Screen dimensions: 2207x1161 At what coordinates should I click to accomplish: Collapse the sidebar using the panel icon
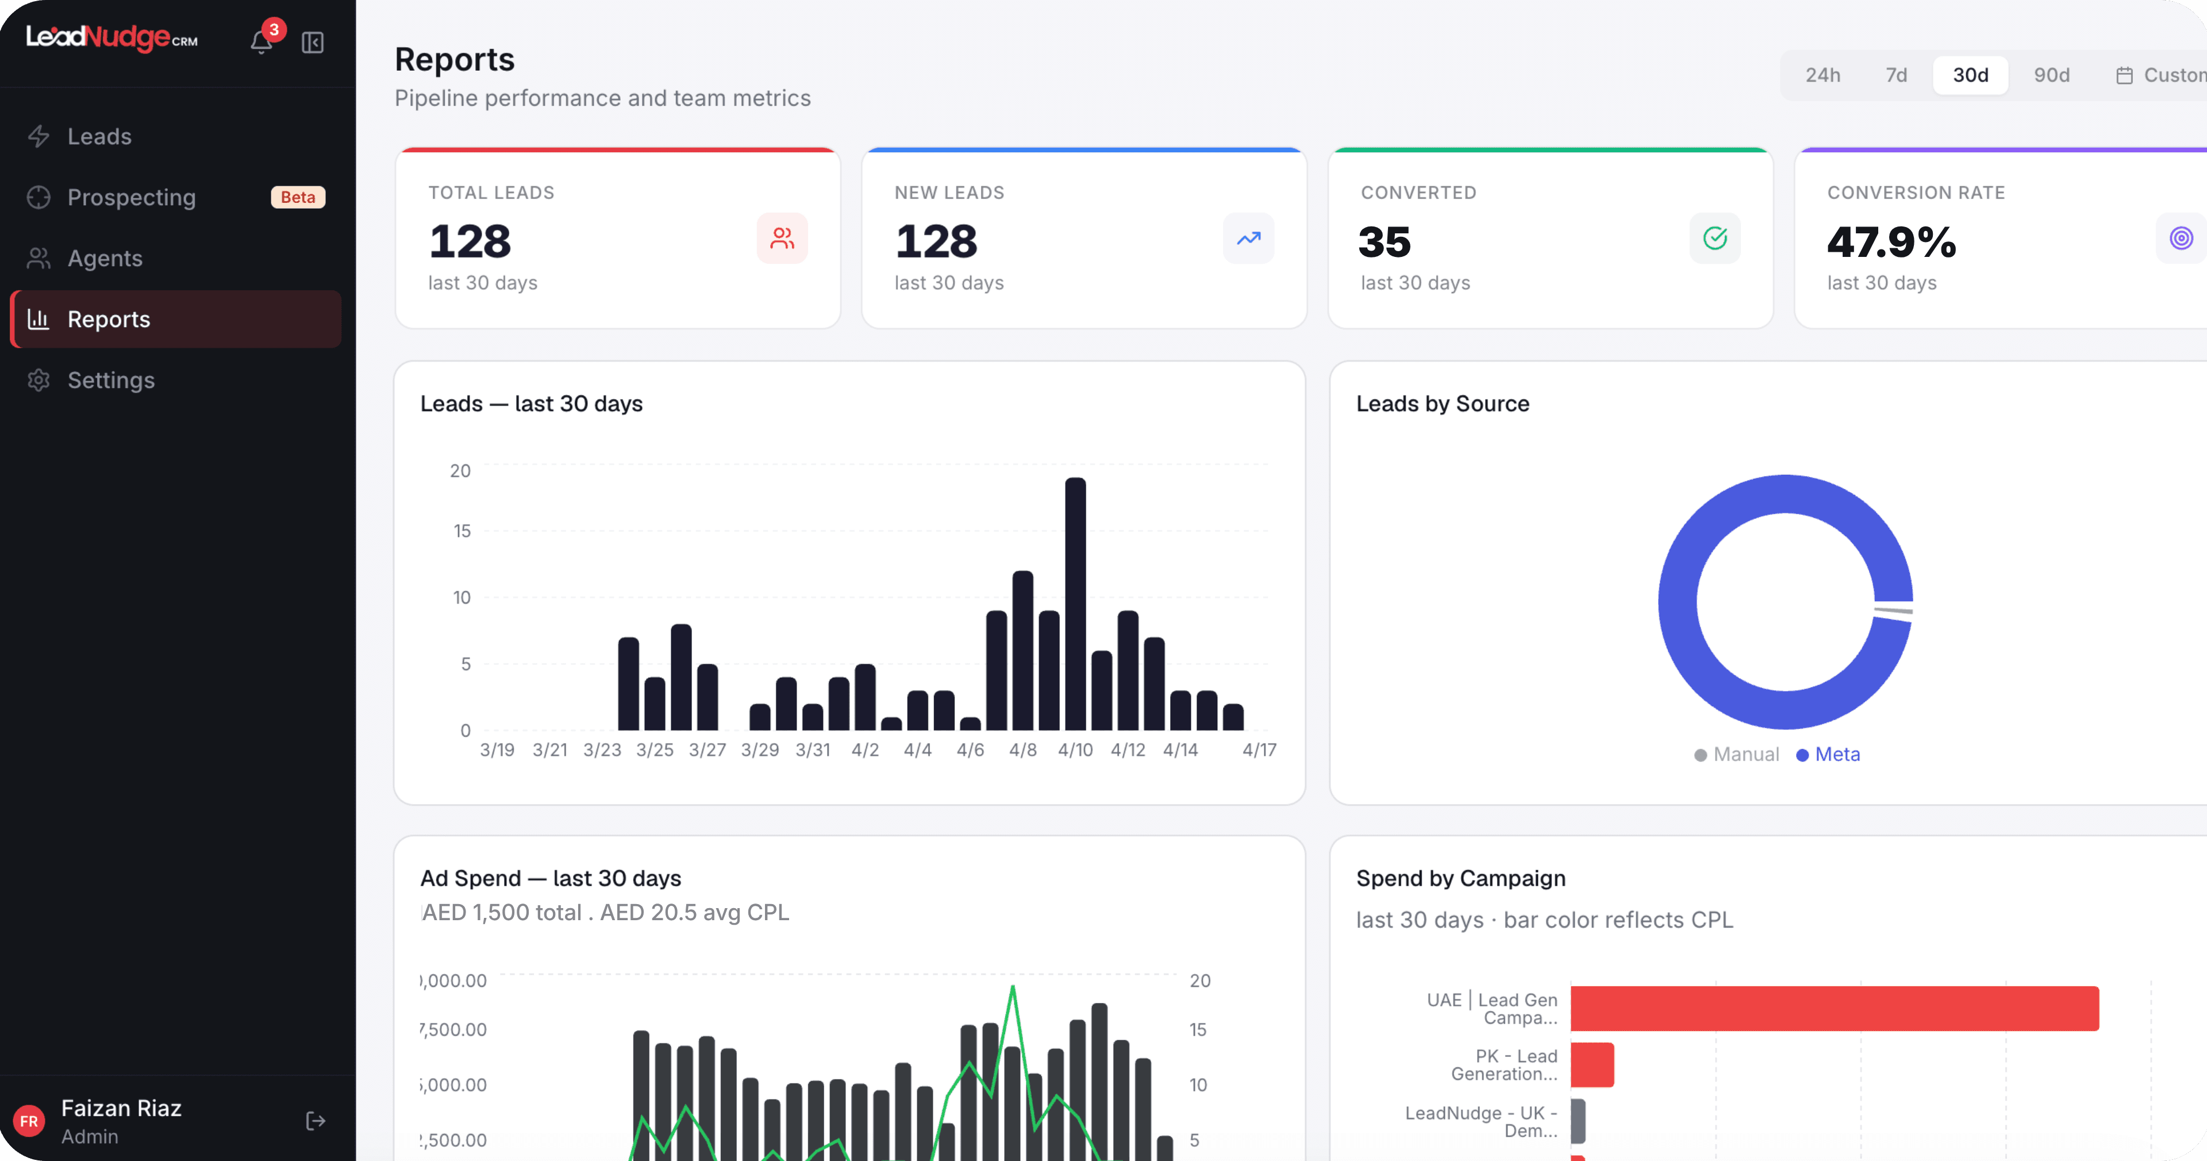[x=313, y=42]
